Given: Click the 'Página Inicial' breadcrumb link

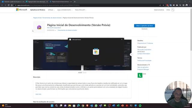Looking at the screenshot, I should (x=37, y=18).
